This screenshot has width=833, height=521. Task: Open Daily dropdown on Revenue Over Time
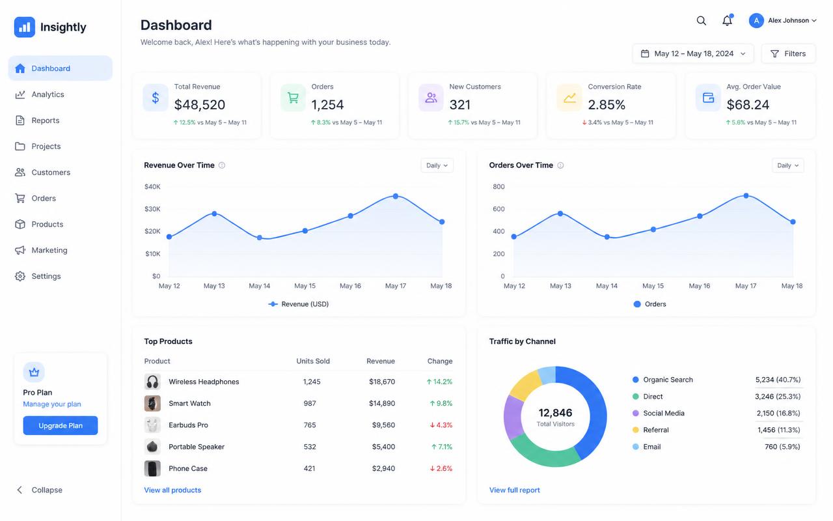pyautogui.click(x=437, y=165)
